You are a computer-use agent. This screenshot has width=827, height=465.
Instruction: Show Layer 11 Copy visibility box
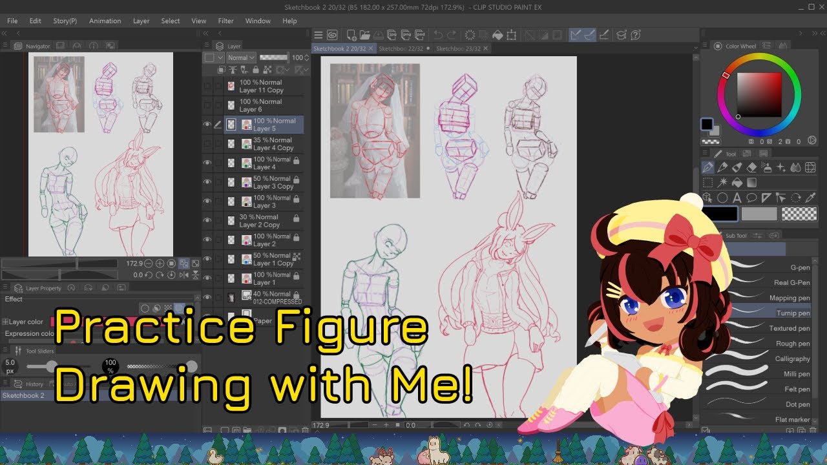[207, 86]
